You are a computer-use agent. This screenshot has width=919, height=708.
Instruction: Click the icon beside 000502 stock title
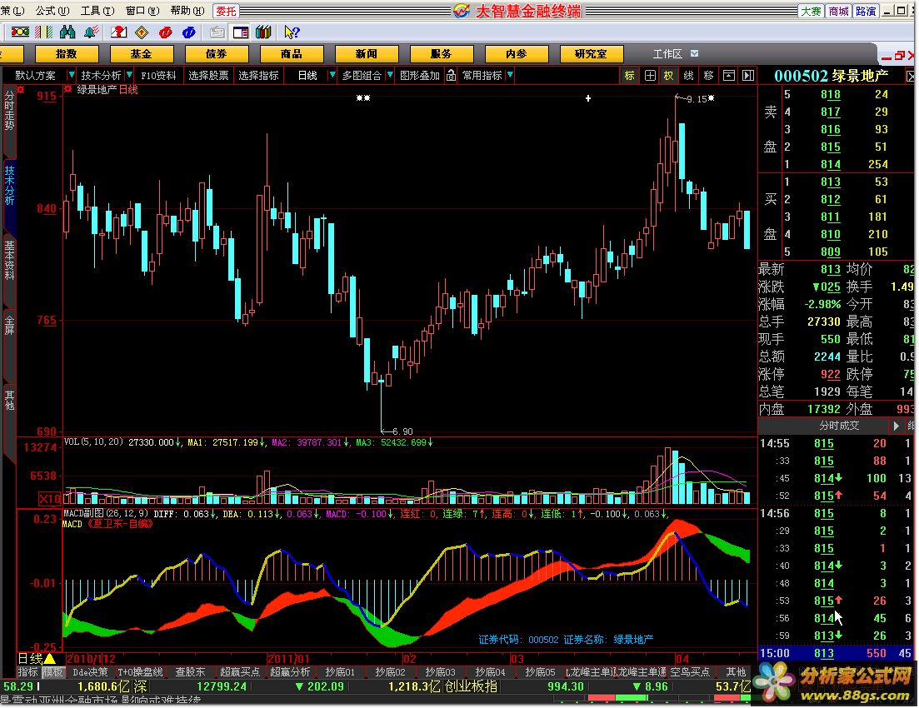tap(910, 76)
